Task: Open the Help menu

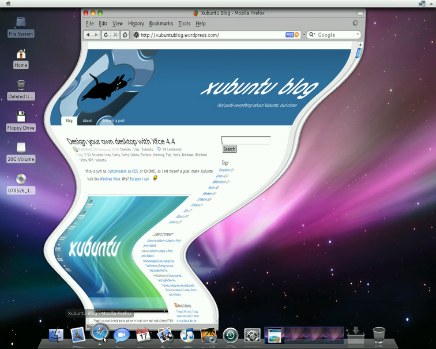Action: (201, 23)
